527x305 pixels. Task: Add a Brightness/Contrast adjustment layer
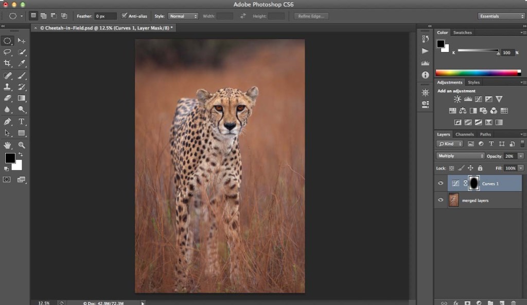click(458, 99)
